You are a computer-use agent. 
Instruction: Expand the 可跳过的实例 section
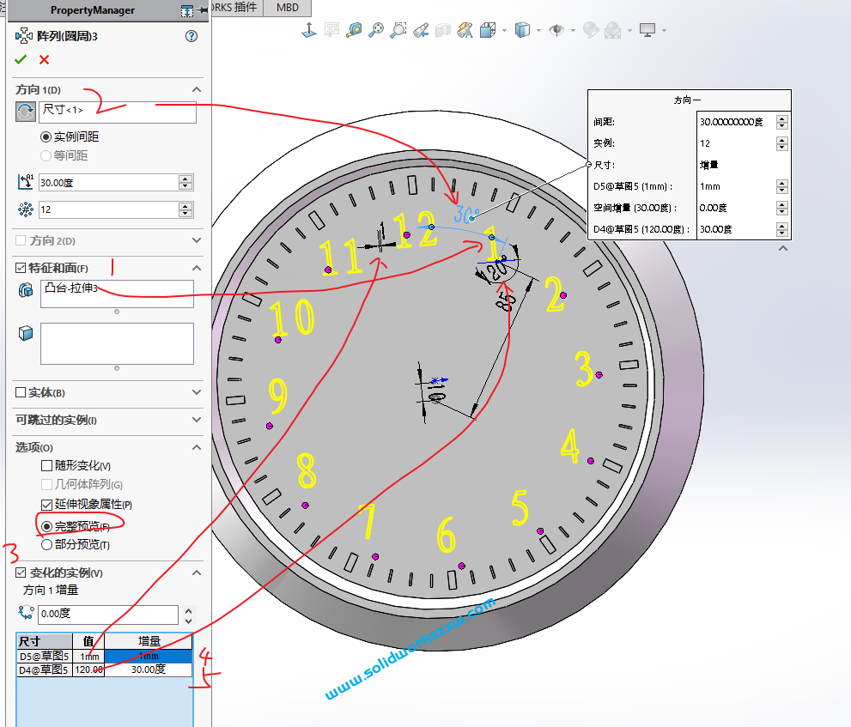tap(197, 421)
